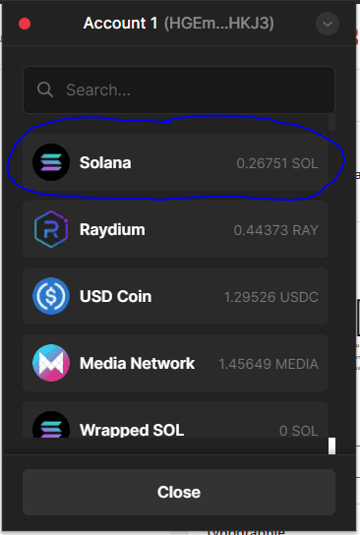The height and width of the screenshot is (535, 360).
Task: Click the Wrapped SOL logo icon
Action: 51,425
